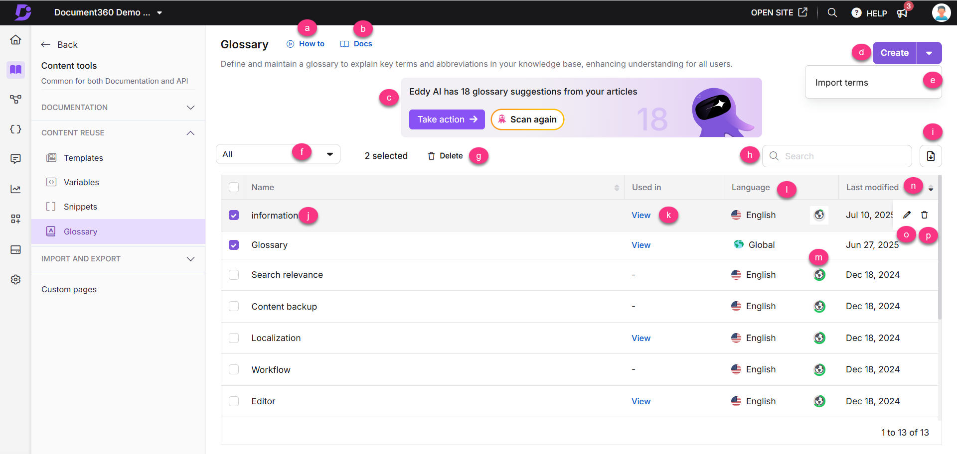Check the Editor checkbox
The height and width of the screenshot is (454, 957).
pyautogui.click(x=234, y=401)
